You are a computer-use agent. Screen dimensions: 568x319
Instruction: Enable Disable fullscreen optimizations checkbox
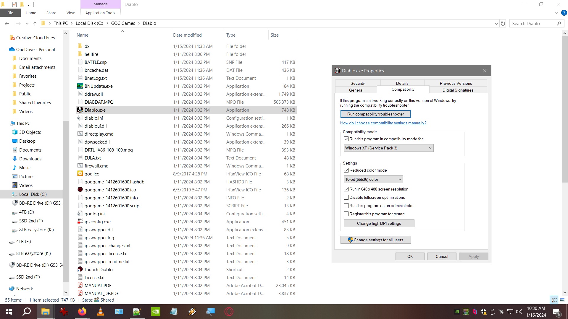346,197
